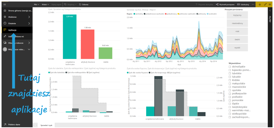Image resolution: width=274 pixels, height=128 pixels.
Task: Expand the Obszary robocze workspaces list
Action: pyautogui.click(x=29, y=43)
